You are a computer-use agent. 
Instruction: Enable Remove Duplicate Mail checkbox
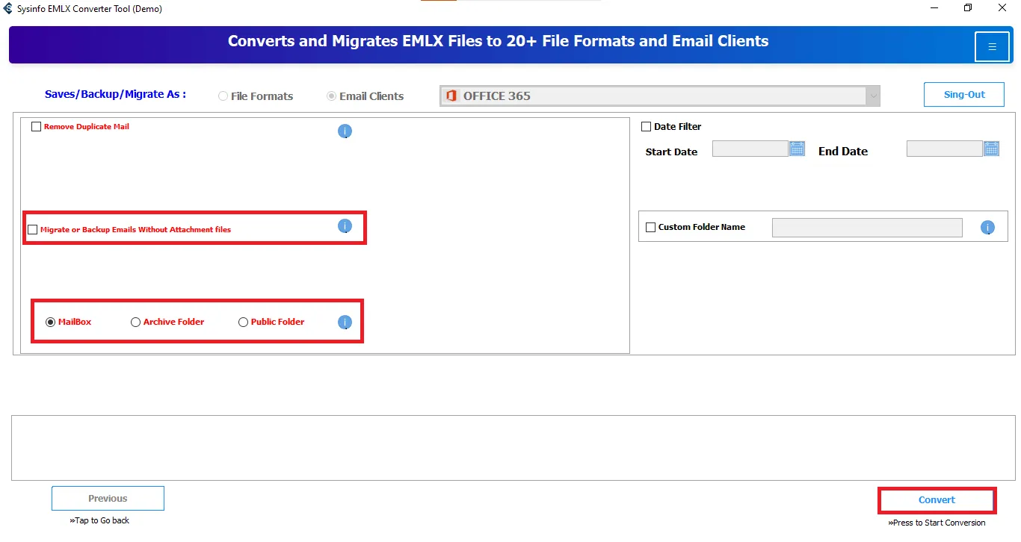click(36, 127)
